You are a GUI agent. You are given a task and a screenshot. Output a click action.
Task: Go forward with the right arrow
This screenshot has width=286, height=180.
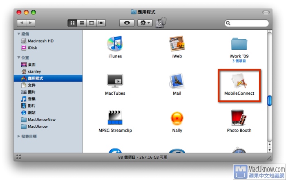(x=31, y=23)
